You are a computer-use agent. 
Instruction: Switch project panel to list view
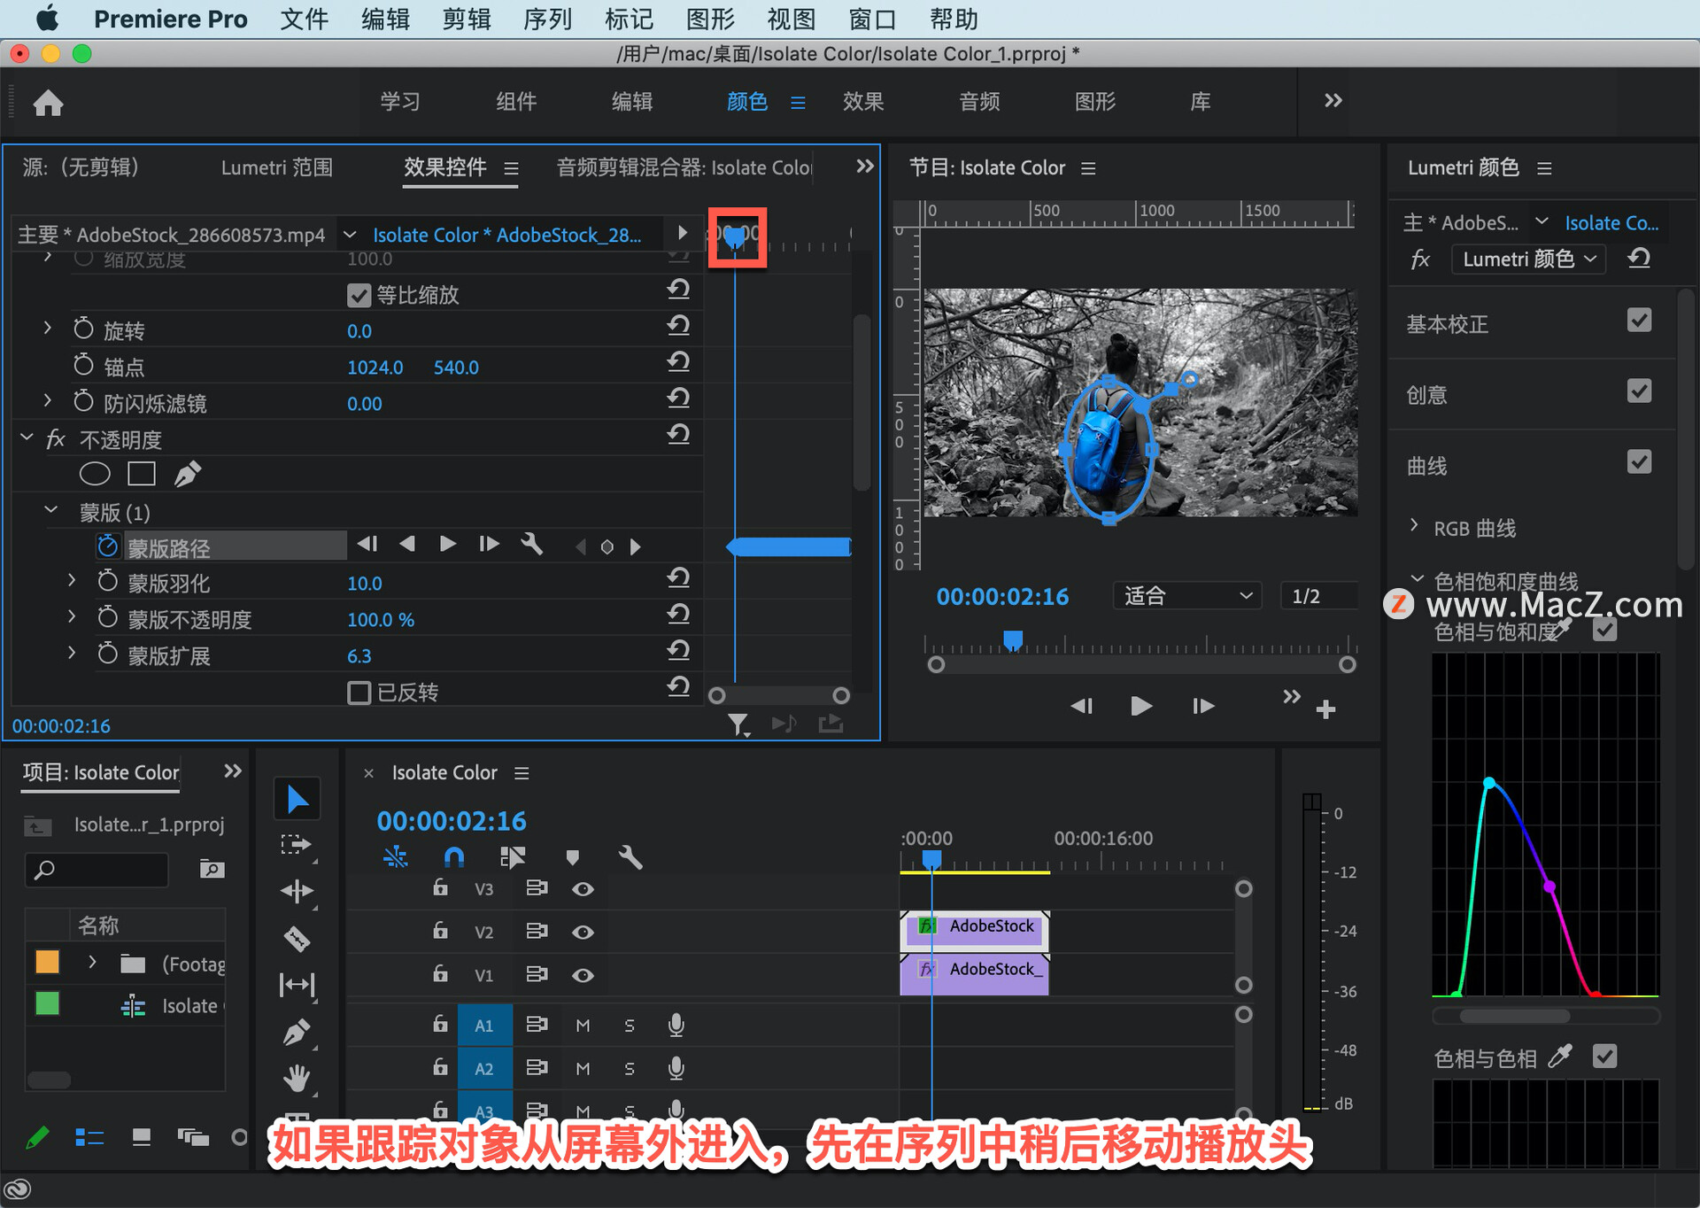[x=89, y=1137]
